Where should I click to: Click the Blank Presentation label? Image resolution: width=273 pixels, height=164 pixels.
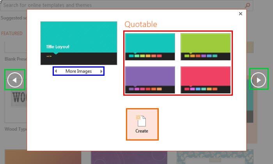point(16,59)
